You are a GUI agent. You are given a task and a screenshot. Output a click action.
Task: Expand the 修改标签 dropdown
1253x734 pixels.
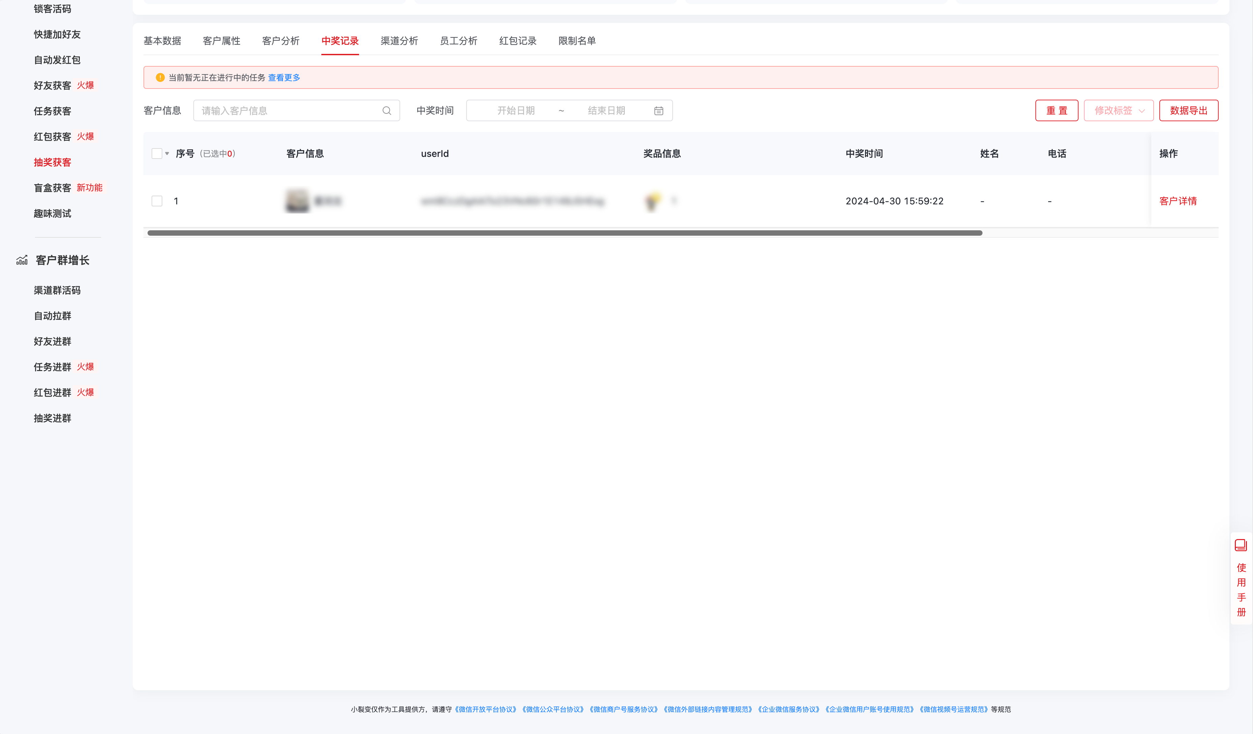click(1119, 110)
